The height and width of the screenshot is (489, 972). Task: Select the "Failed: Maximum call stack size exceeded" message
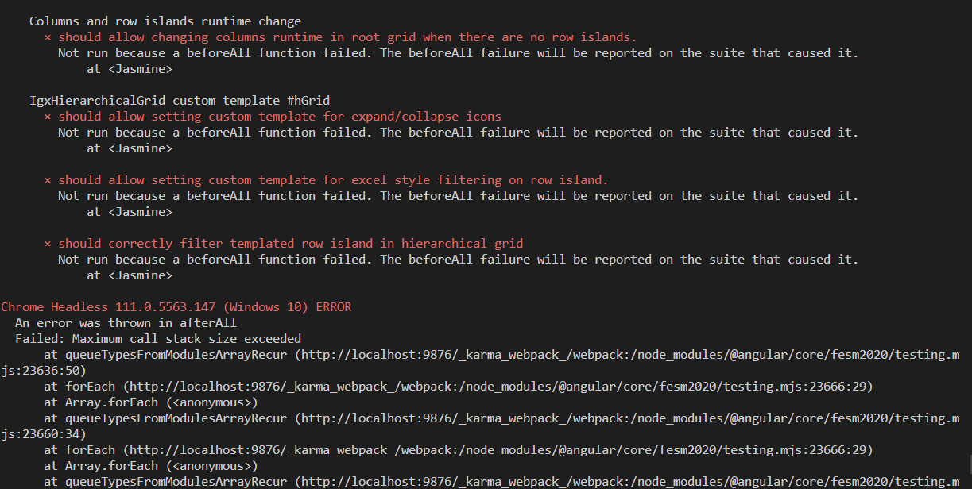[158, 339]
